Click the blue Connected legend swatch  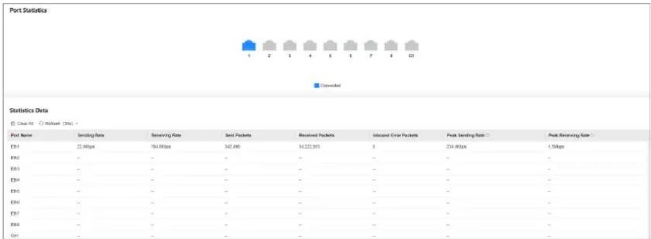[316, 85]
